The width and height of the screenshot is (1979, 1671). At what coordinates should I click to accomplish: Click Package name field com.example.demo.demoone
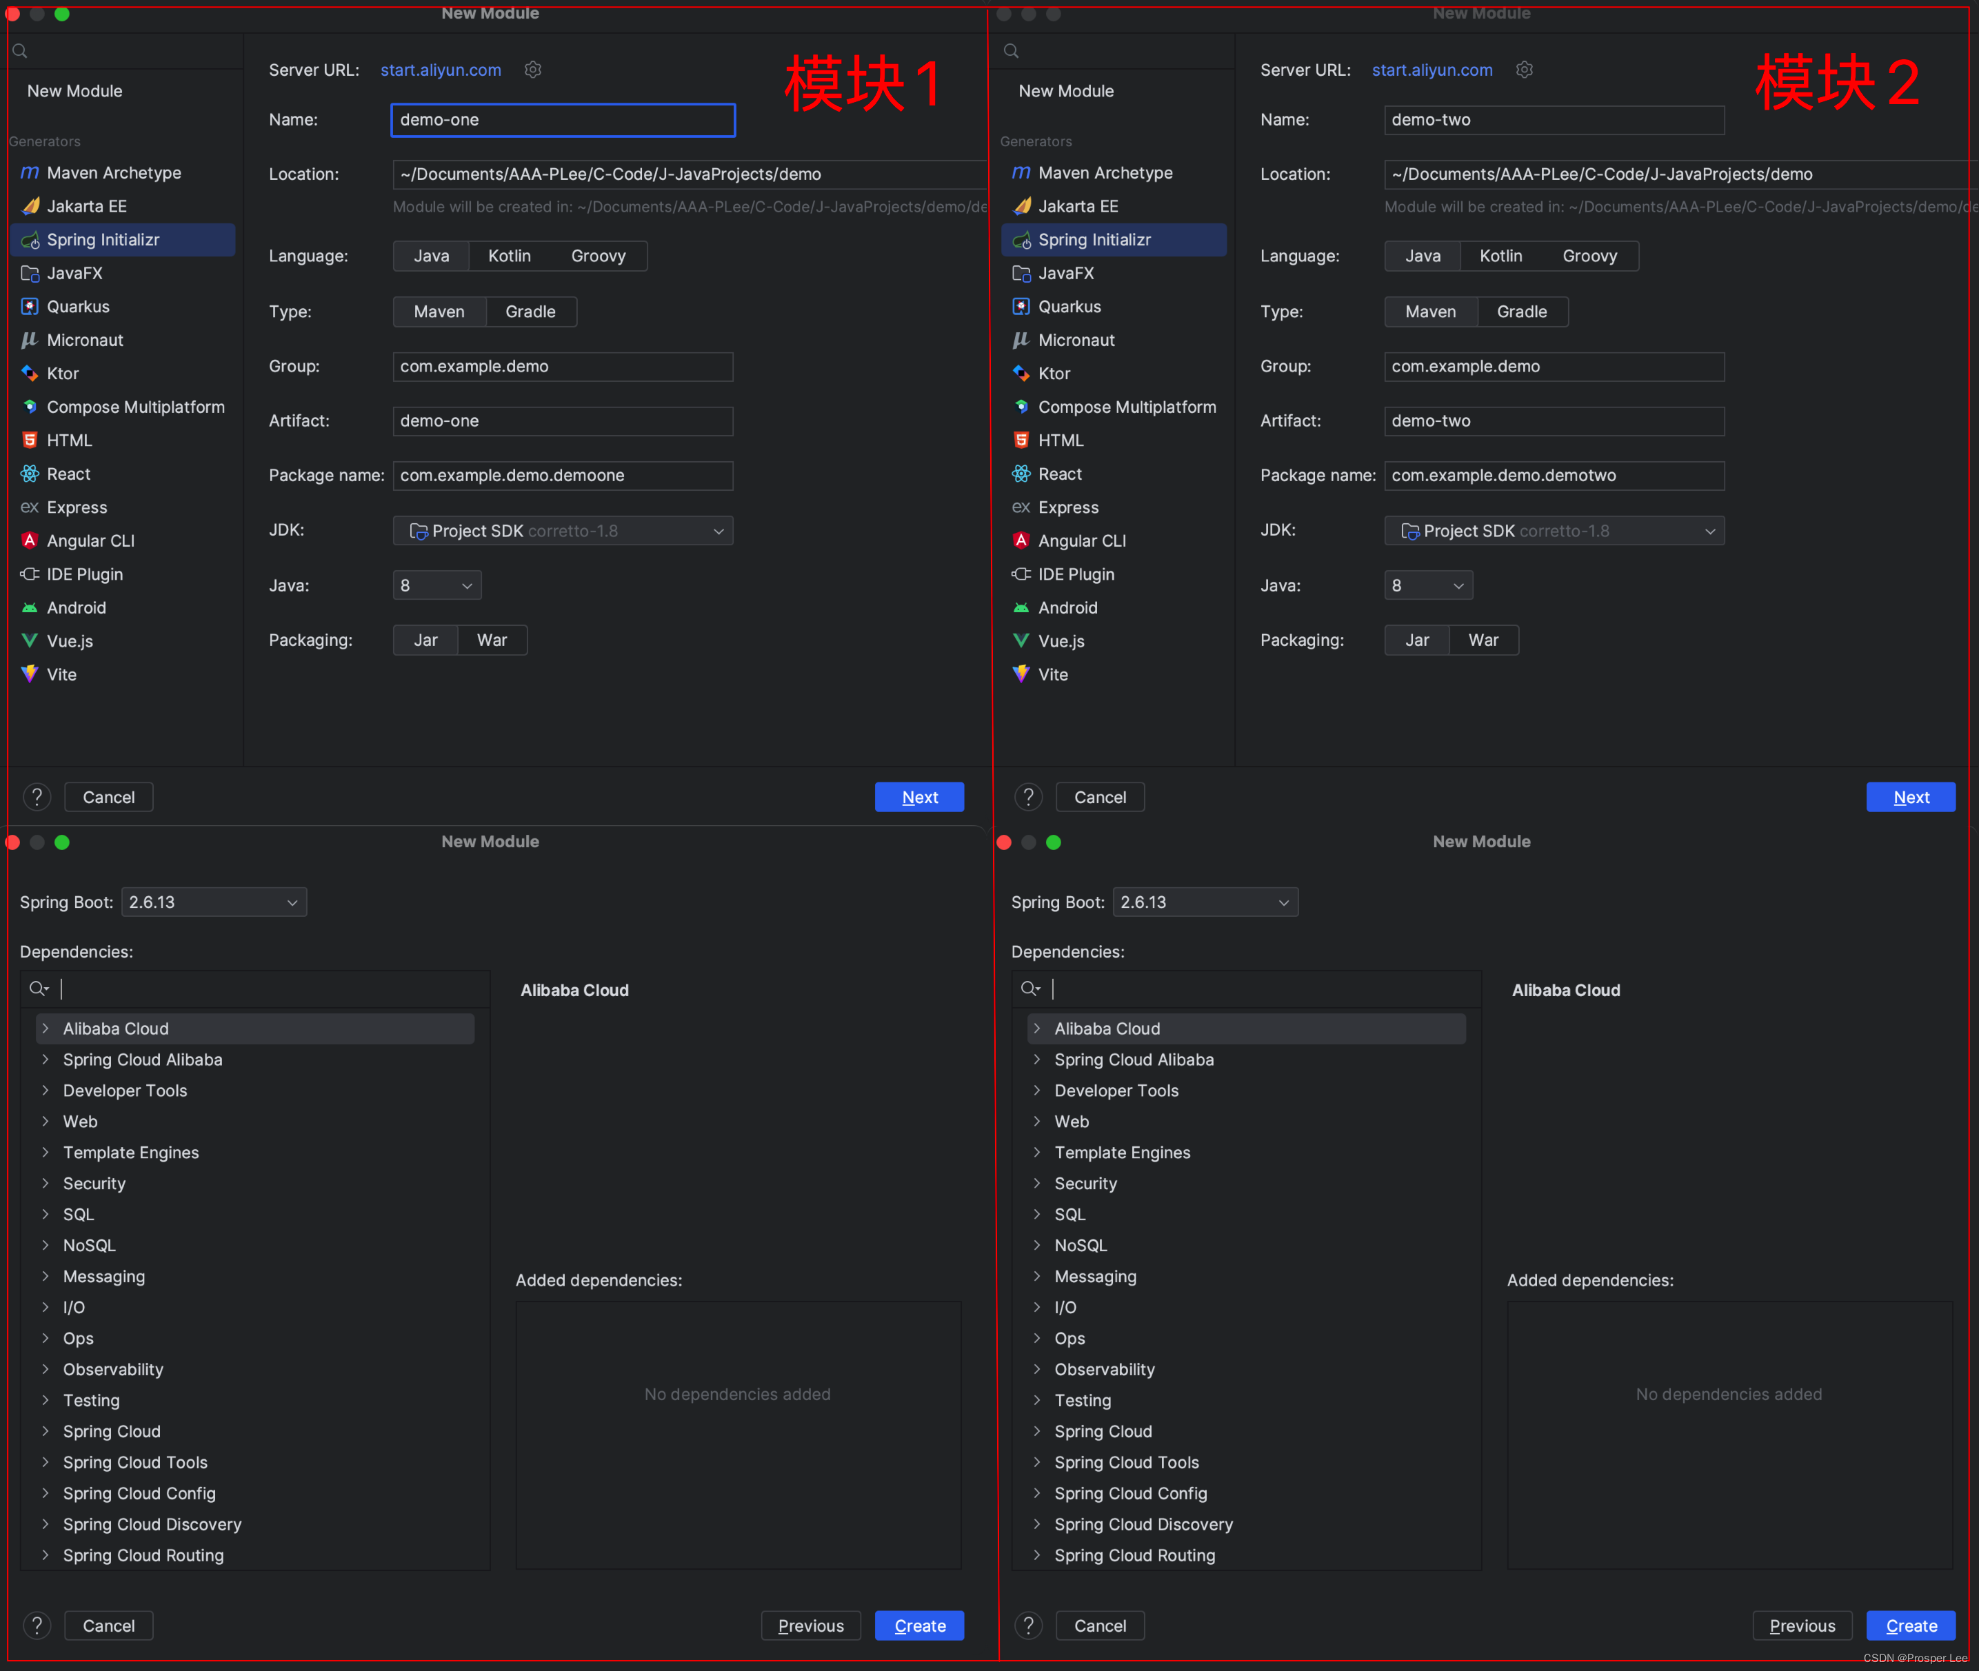[563, 476]
